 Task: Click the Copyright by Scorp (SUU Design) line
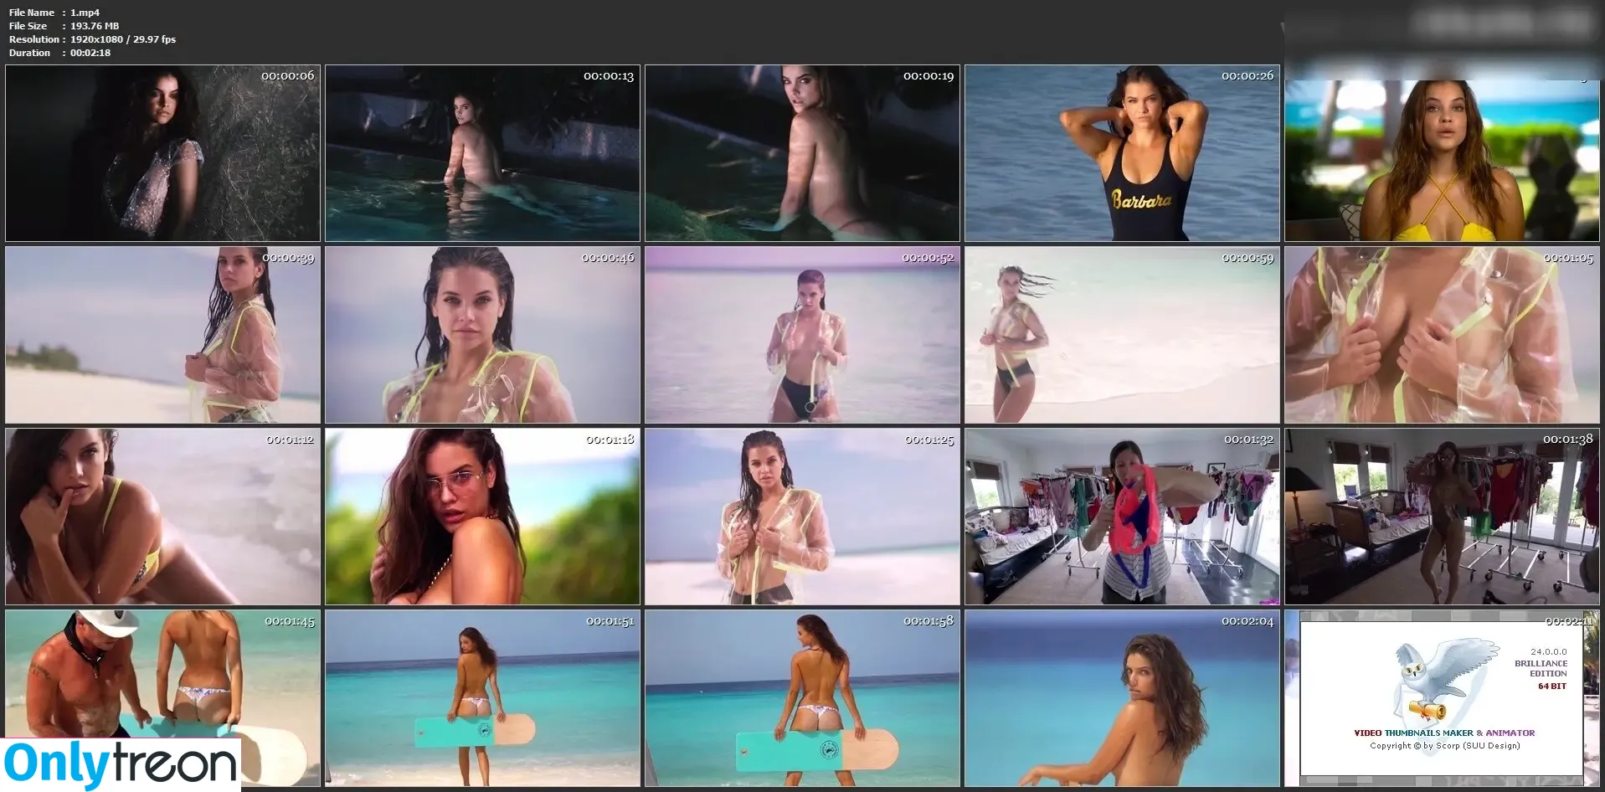1444,745
